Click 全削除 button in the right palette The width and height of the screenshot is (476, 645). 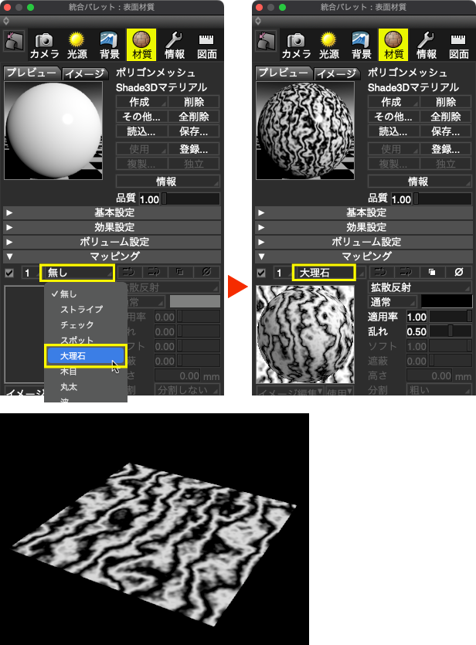[x=446, y=117]
